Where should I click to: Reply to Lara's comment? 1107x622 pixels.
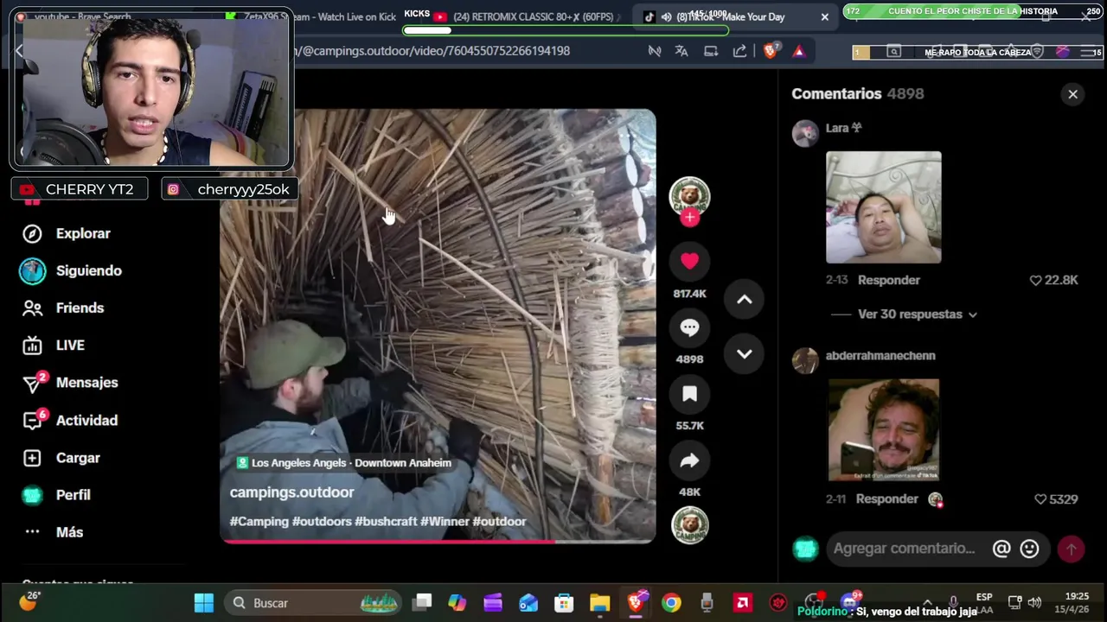click(x=888, y=280)
